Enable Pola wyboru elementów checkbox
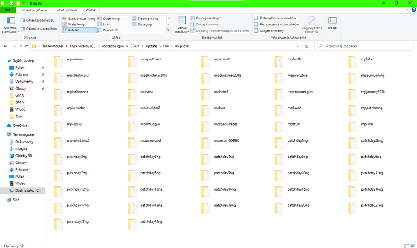 (x=256, y=18)
